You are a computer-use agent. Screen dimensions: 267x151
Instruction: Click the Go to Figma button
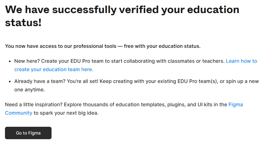[x=28, y=133]
